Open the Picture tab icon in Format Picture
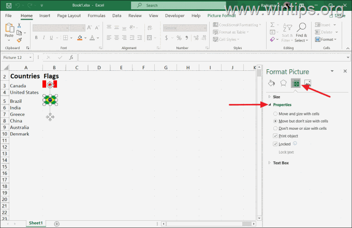This screenshot has height=228, width=352. coord(307,83)
